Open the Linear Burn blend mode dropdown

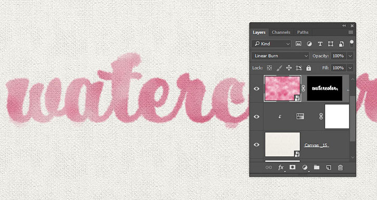coord(280,56)
